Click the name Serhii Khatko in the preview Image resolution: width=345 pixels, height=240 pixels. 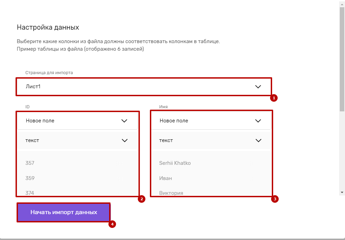pyautogui.click(x=175, y=163)
